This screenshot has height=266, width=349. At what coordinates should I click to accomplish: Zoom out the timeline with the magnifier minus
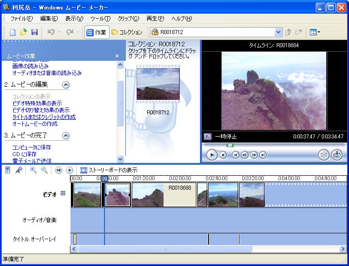click(x=45, y=170)
